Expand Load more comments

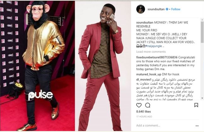(x=151, y=52)
